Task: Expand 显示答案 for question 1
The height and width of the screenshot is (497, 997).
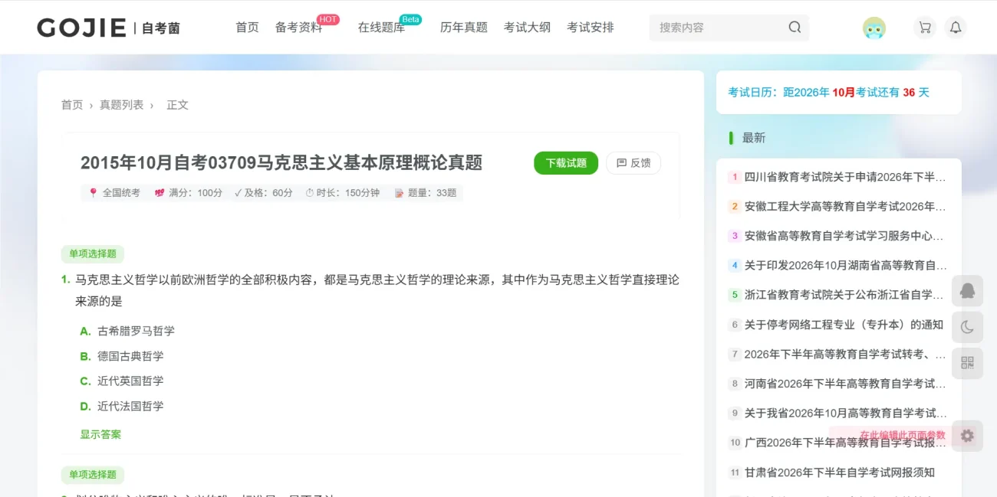Action: tap(100, 434)
